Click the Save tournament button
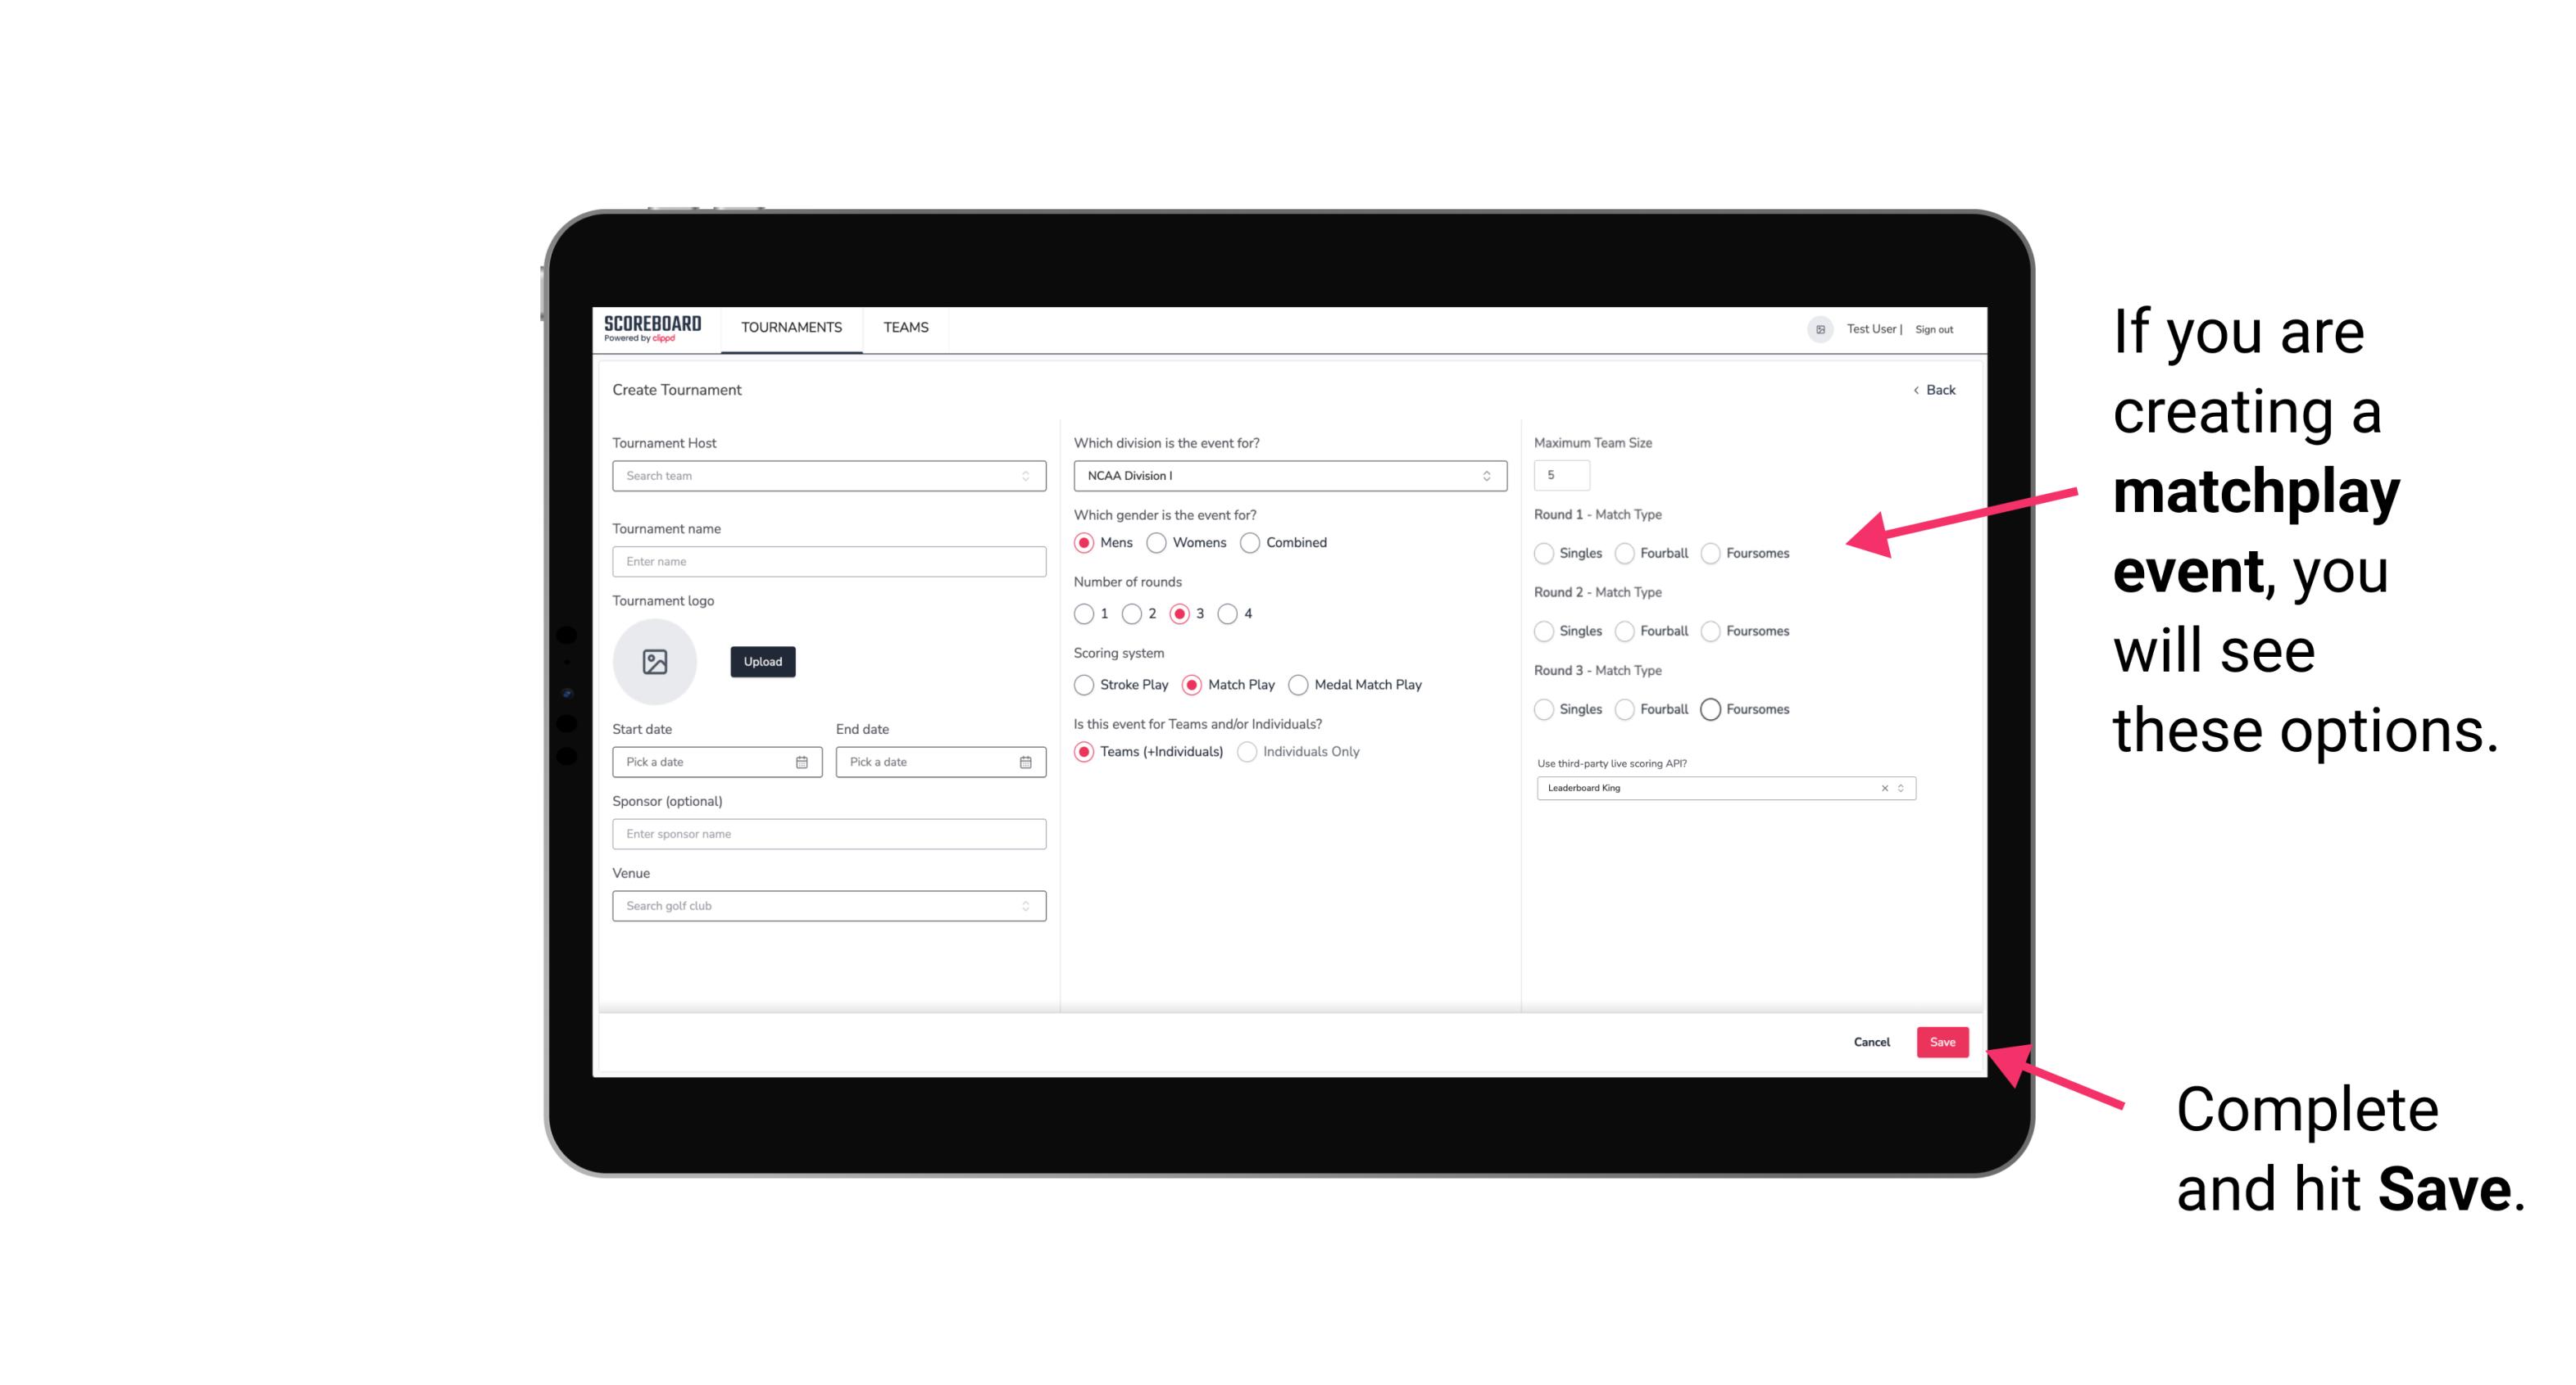This screenshot has width=2576, height=1385. click(1943, 1042)
